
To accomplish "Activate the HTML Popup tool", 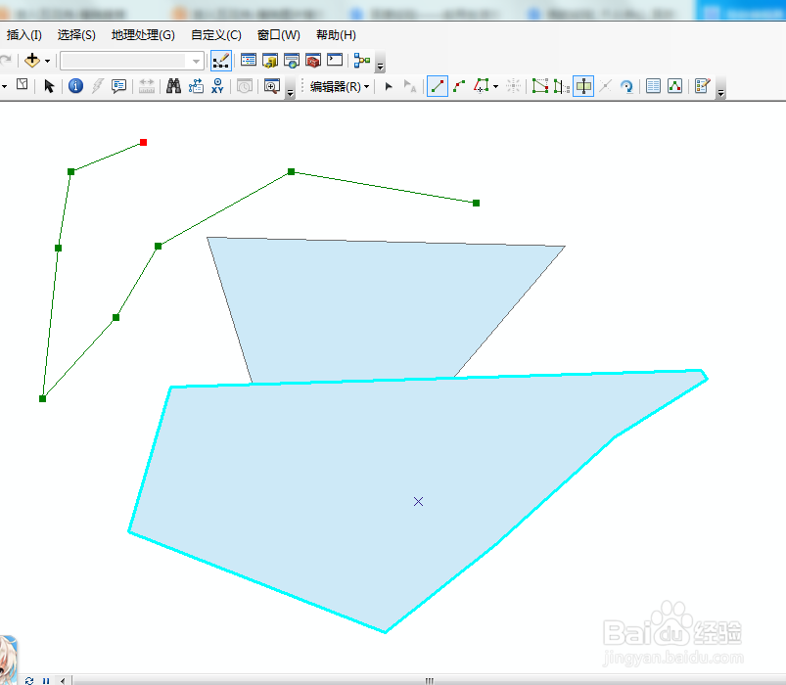I will coord(118,86).
